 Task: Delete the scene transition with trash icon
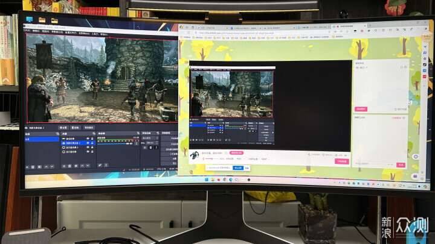[150, 148]
